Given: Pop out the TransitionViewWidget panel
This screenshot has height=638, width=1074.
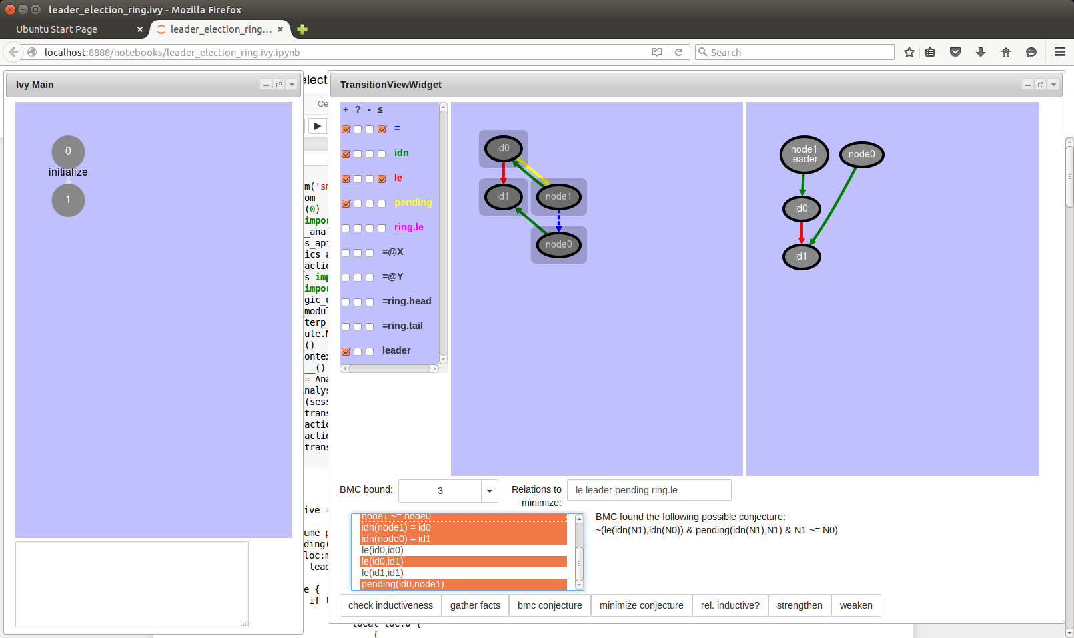Looking at the screenshot, I should [1041, 85].
